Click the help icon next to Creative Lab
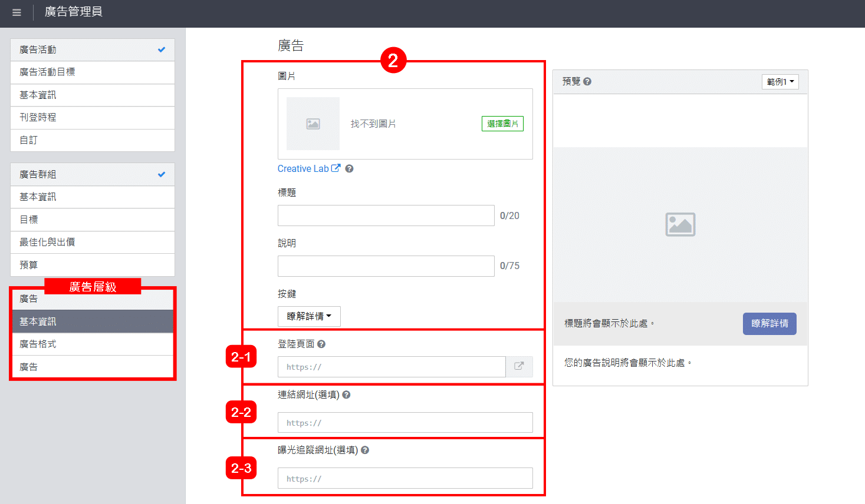Image resolution: width=865 pixels, height=504 pixels. (x=349, y=168)
